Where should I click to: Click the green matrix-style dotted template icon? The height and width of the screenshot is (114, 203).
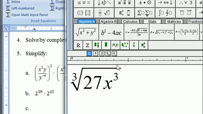[x=125, y=45]
